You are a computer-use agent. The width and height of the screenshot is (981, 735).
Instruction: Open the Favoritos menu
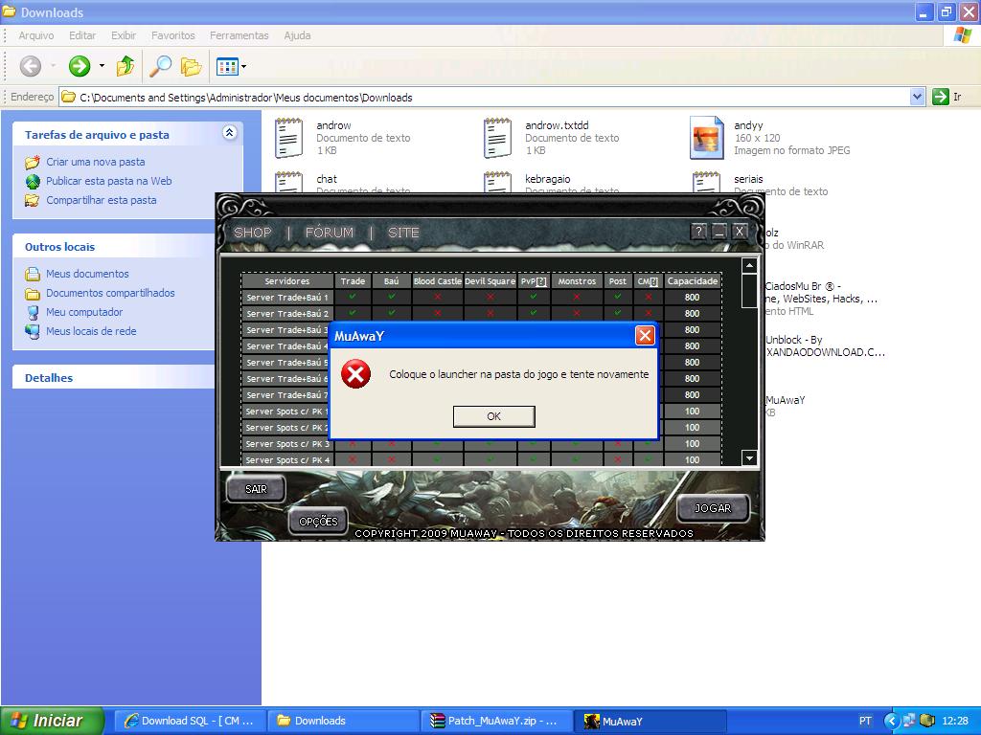pos(172,35)
